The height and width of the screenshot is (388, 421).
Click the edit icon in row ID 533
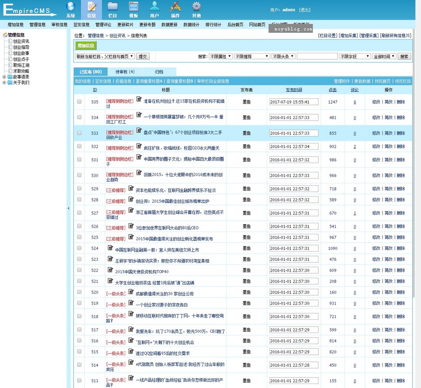(x=139, y=130)
